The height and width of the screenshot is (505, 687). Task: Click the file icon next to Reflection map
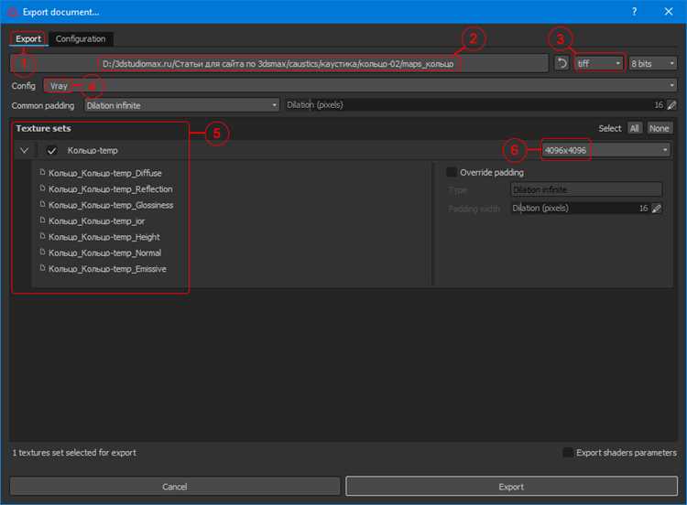click(x=42, y=188)
